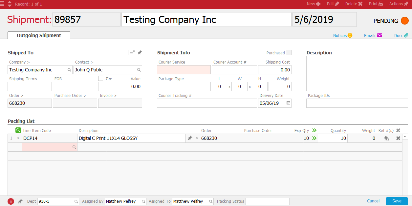
Task: Click the Shipment number 89857 field
Action: (x=87, y=20)
